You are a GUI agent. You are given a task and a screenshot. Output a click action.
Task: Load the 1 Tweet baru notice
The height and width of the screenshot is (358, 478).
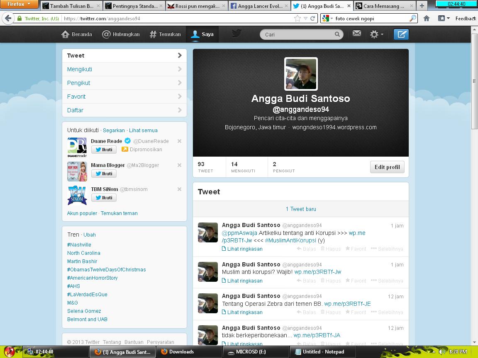coord(300,209)
